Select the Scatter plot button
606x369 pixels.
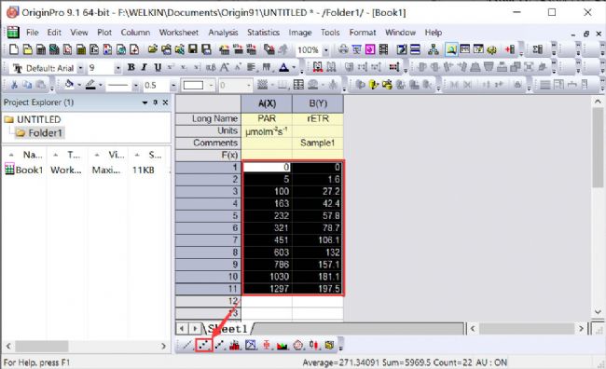tap(204, 345)
